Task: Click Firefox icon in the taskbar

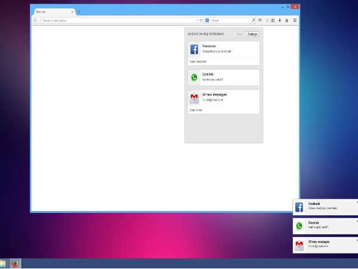Action: click(x=15, y=263)
